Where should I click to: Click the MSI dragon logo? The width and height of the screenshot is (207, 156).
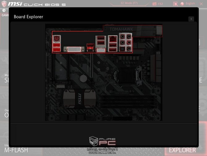click(4, 4)
